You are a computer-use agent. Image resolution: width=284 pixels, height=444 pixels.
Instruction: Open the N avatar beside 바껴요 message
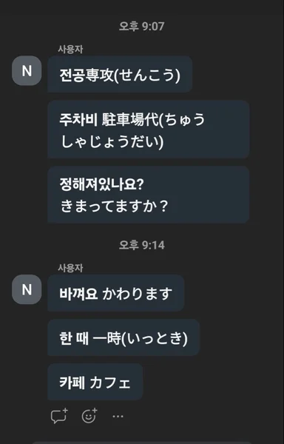(x=27, y=289)
